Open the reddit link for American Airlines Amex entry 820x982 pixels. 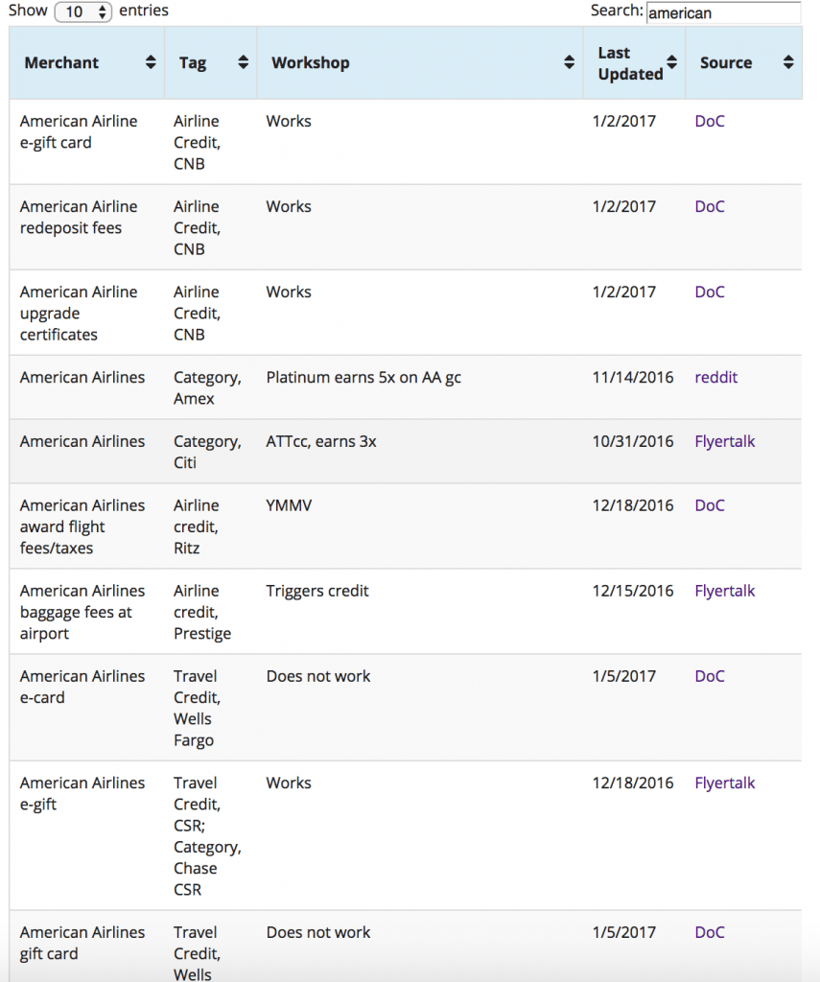716,377
